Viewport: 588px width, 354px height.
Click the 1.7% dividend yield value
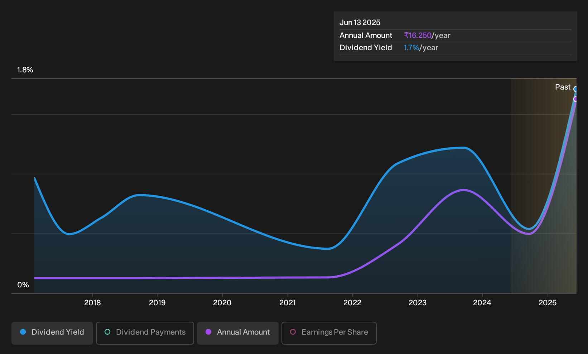(x=411, y=48)
